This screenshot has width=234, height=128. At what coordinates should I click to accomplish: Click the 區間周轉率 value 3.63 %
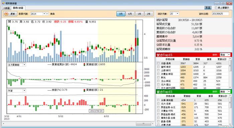tap(199, 49)
